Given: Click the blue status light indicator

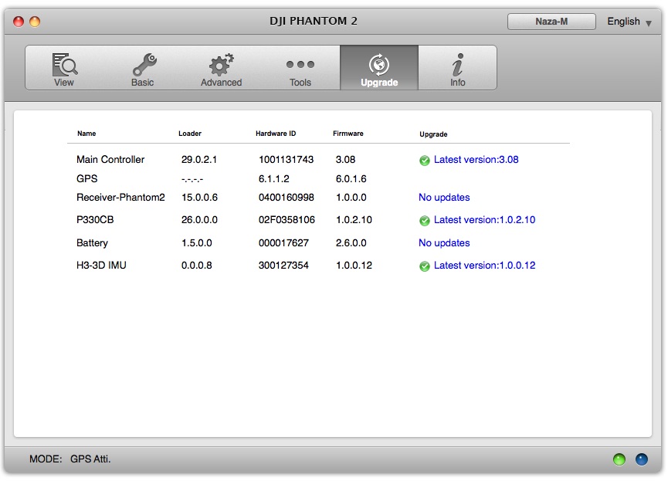Looking at the screenshot, I should pos(642,459).
